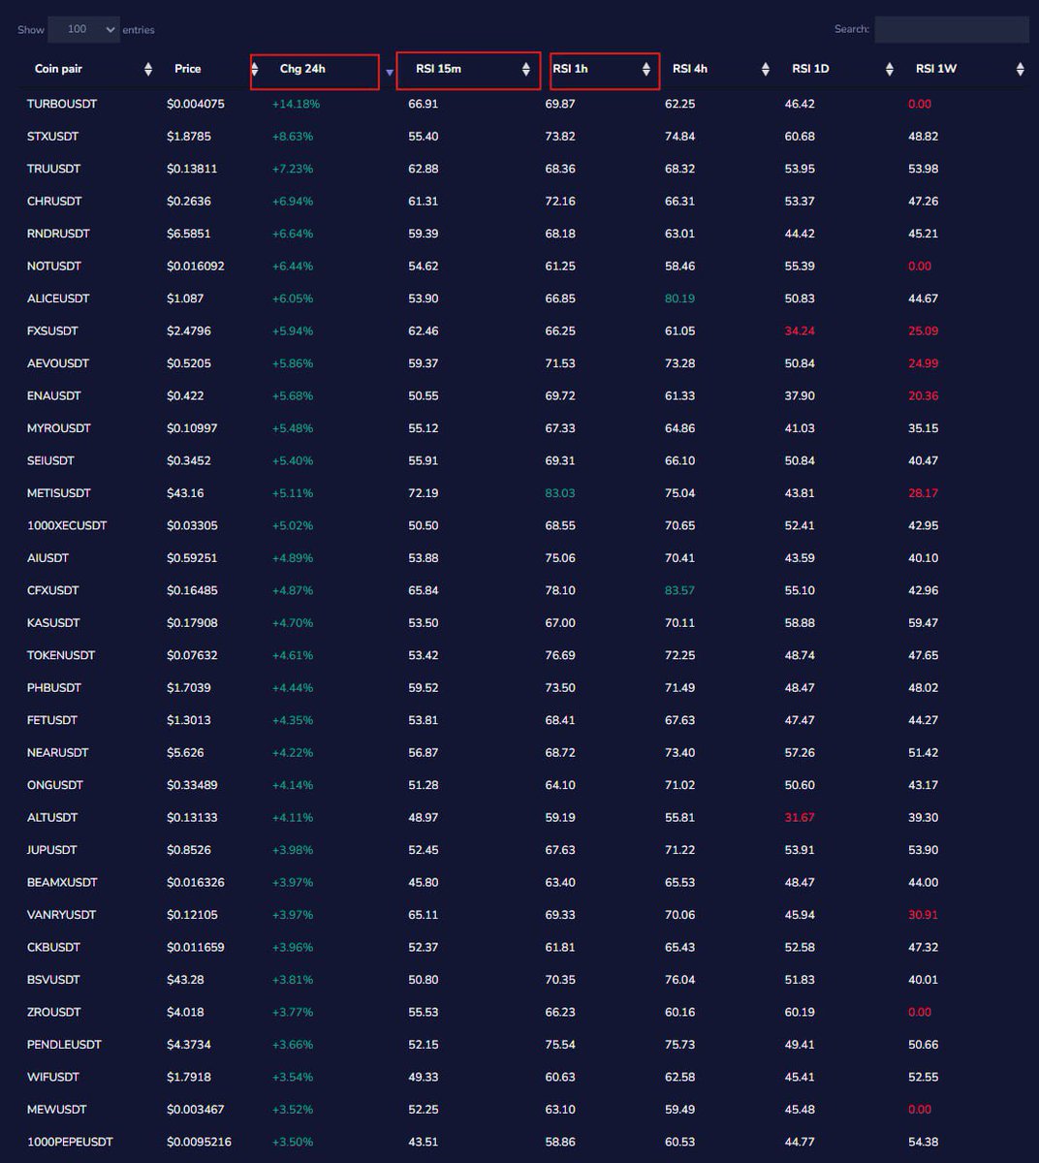Click the Search input field
This screenshot has width=1039, height=1163.
pyautogui.click(x=952, y=29)
